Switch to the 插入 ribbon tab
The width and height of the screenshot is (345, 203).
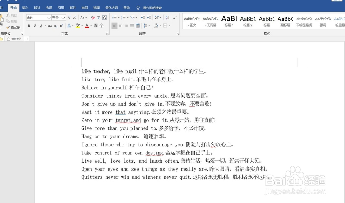coord(25,7)
